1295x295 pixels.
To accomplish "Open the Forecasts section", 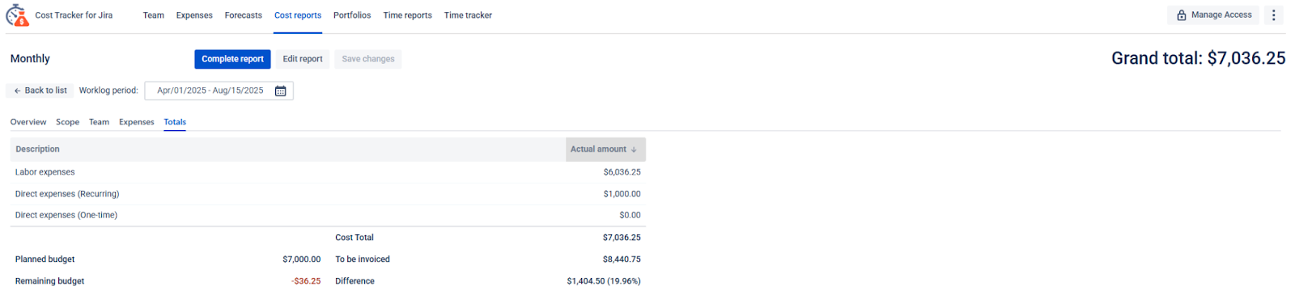I will click(x=244, y=15).
